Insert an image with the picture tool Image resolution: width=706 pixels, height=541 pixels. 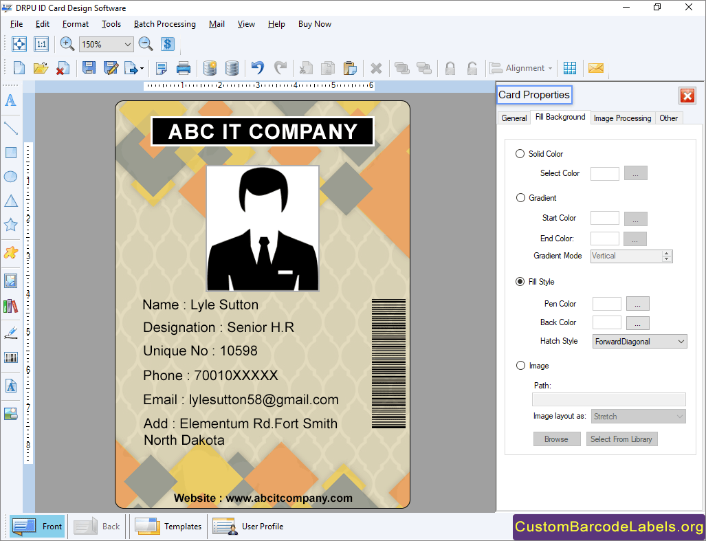pyautogui.click(x=10, y=280)
